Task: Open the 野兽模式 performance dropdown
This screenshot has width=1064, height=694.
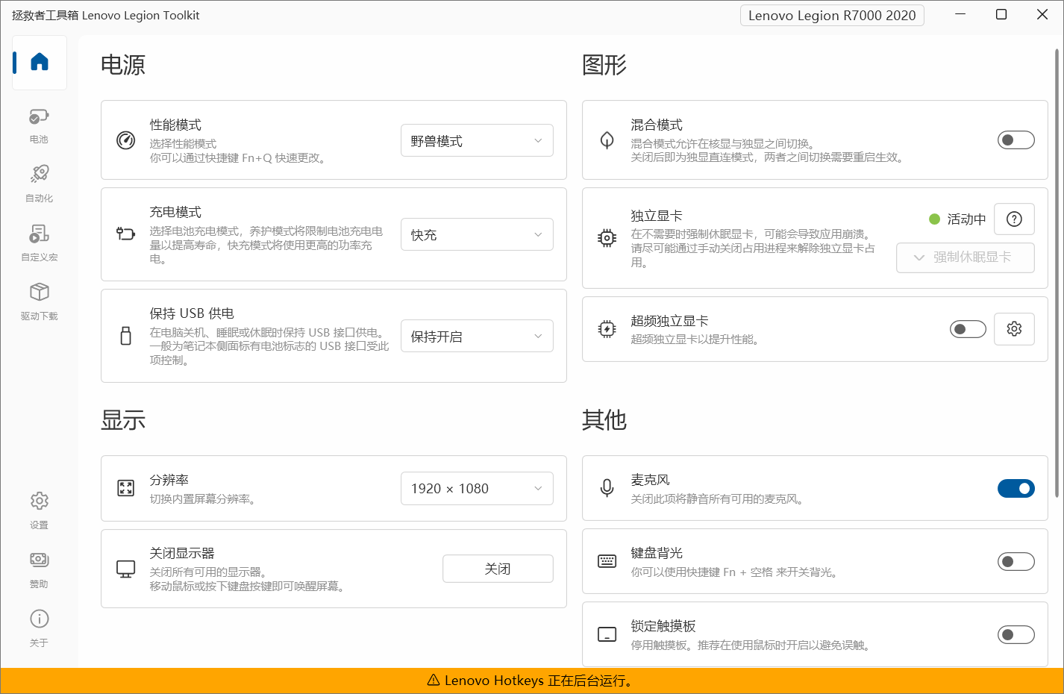Action: [477, 140]
